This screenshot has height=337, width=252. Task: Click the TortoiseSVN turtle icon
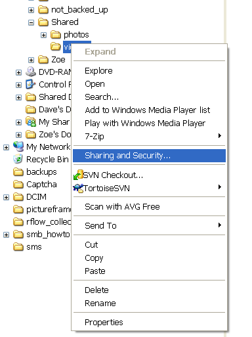pos(78,188)
